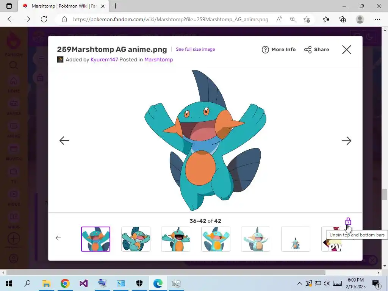388x291 pixels.
Task: Select the pale fifth Marshtomp thumbnail
Action: click(256, 239)
